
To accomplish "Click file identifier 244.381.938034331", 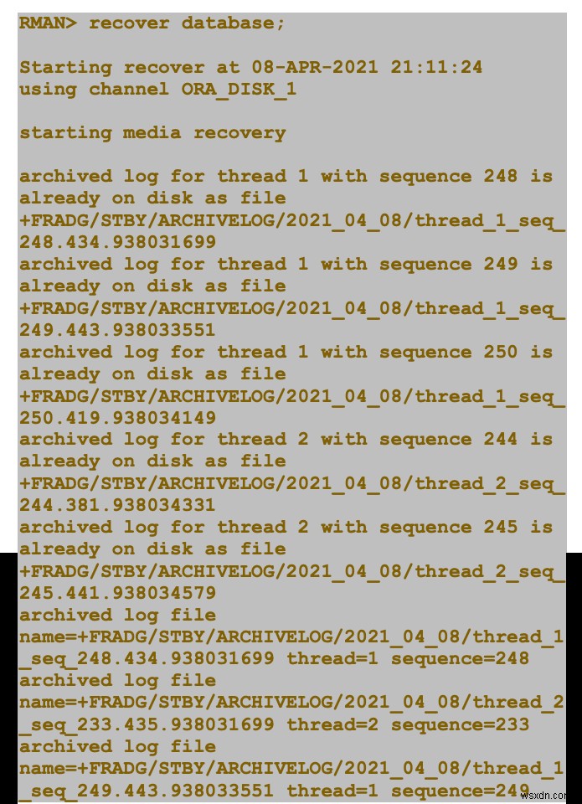I will tap(117, 505).
